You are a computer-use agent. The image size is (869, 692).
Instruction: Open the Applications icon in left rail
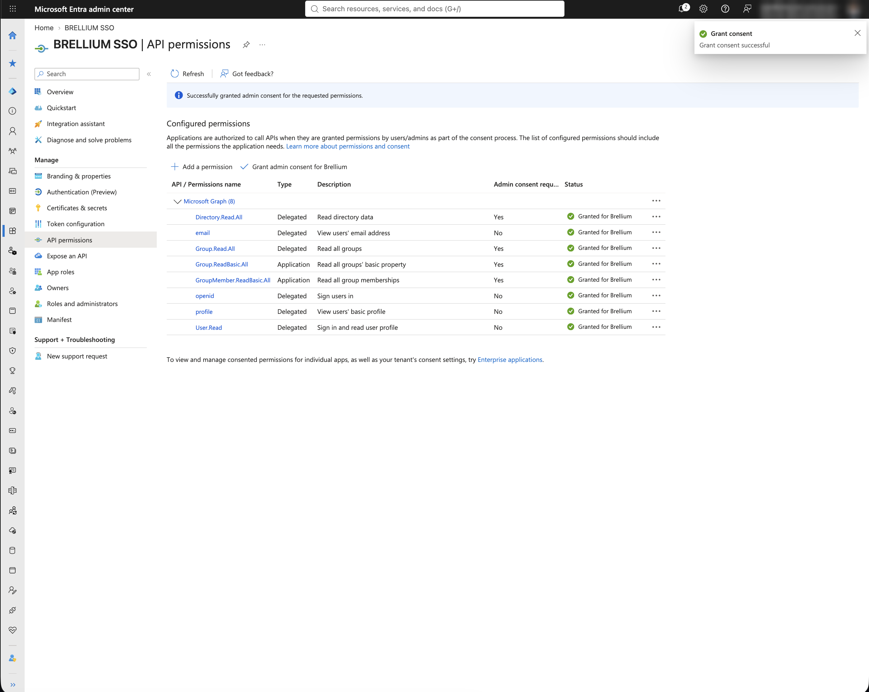point(12,231)
